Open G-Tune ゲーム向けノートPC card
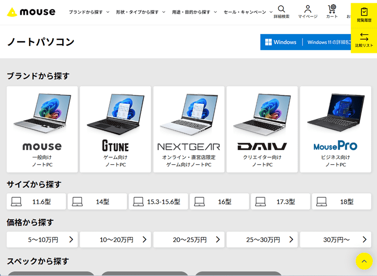The height and width of the screenshot is (276, 377). pos(115,129)
